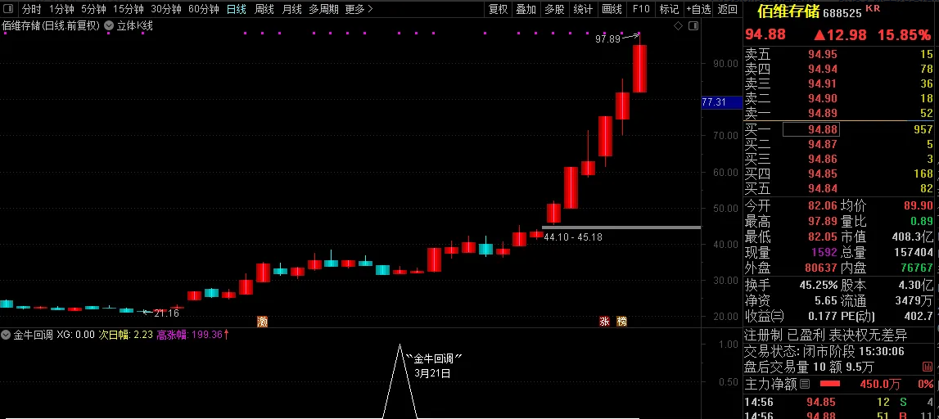Click the icon next to 主力净额
This screenshot has width=939, height=419.
click(x=805, y=384)
